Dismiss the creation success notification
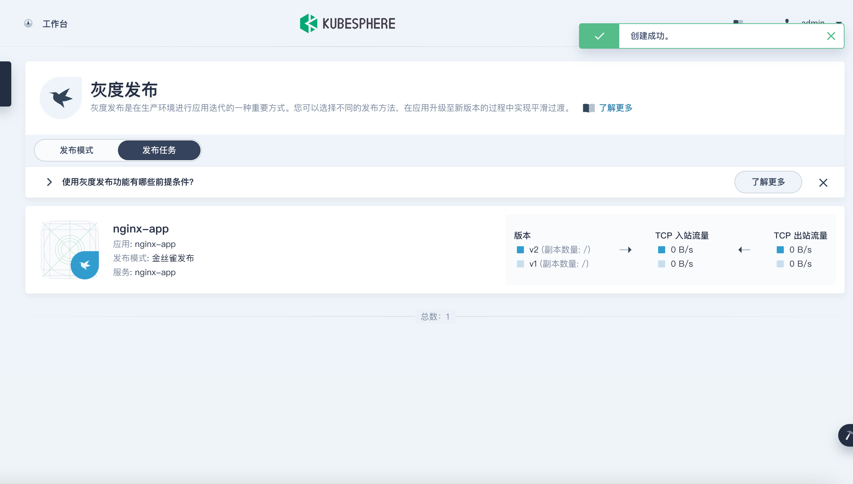Screen dimensions: 853x484 pos(831,36)
